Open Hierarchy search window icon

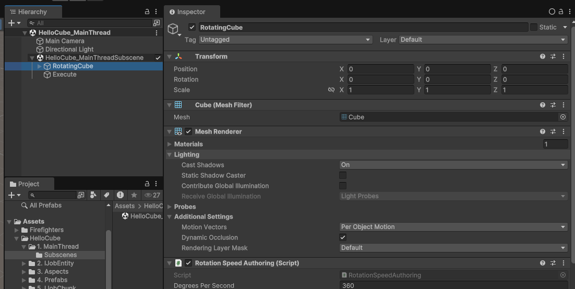click(157, 23)
